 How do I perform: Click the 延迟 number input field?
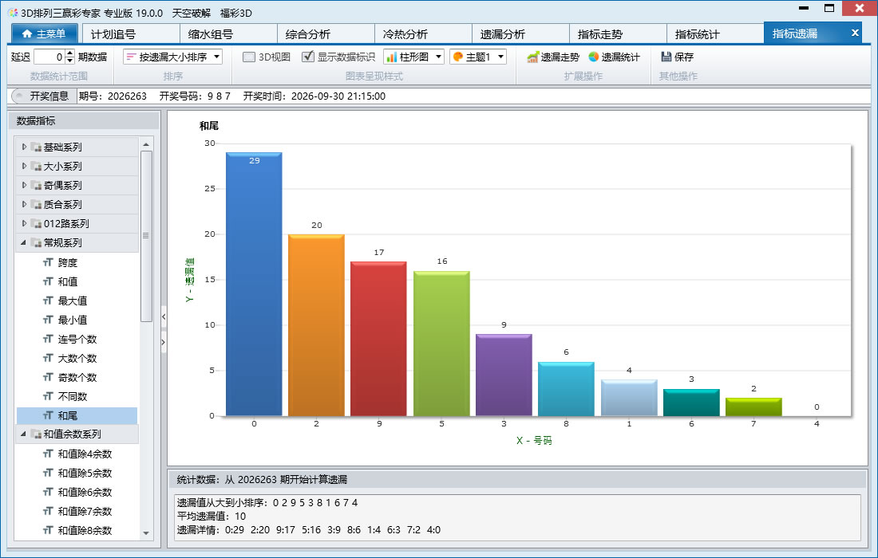49,57
